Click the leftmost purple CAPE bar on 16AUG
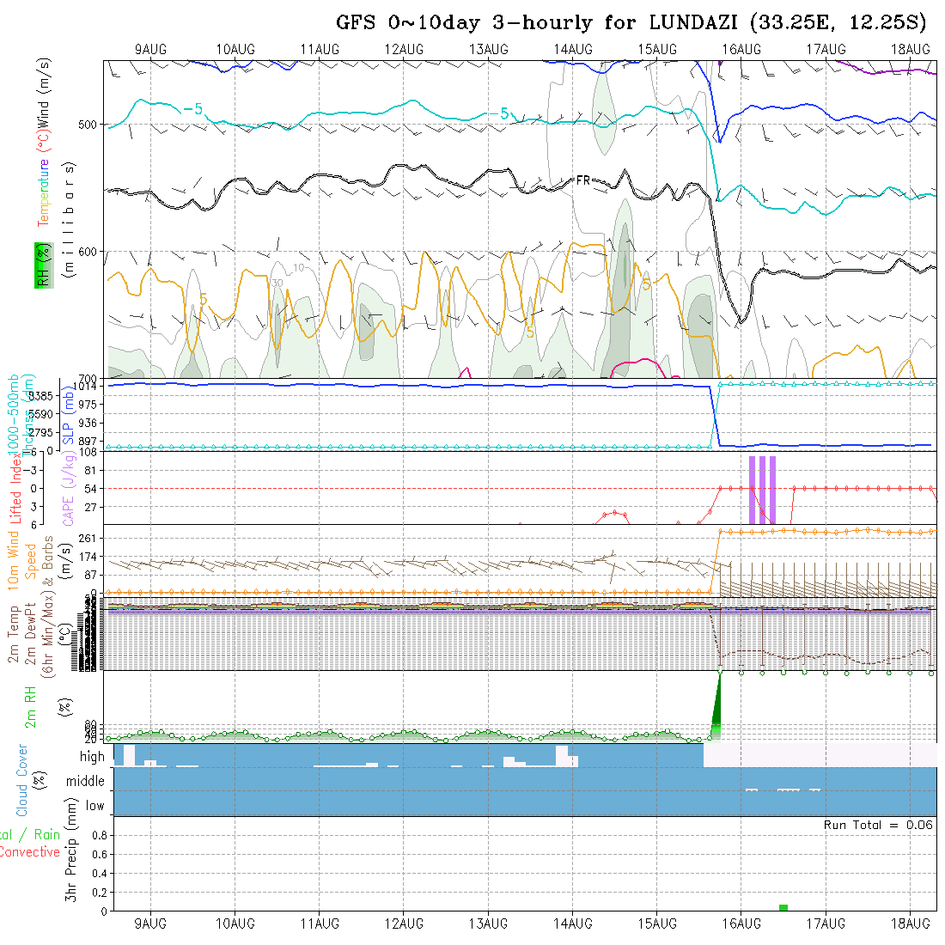The image size is (945, 945). coord(753,490)
